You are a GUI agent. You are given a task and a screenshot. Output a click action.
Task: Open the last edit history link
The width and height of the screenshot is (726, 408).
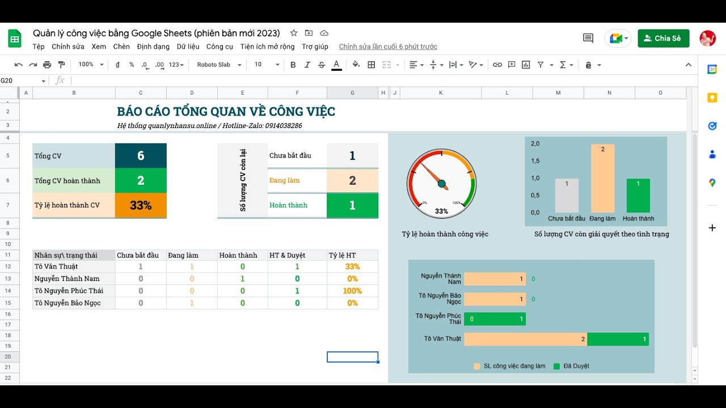tap(388, 46)
